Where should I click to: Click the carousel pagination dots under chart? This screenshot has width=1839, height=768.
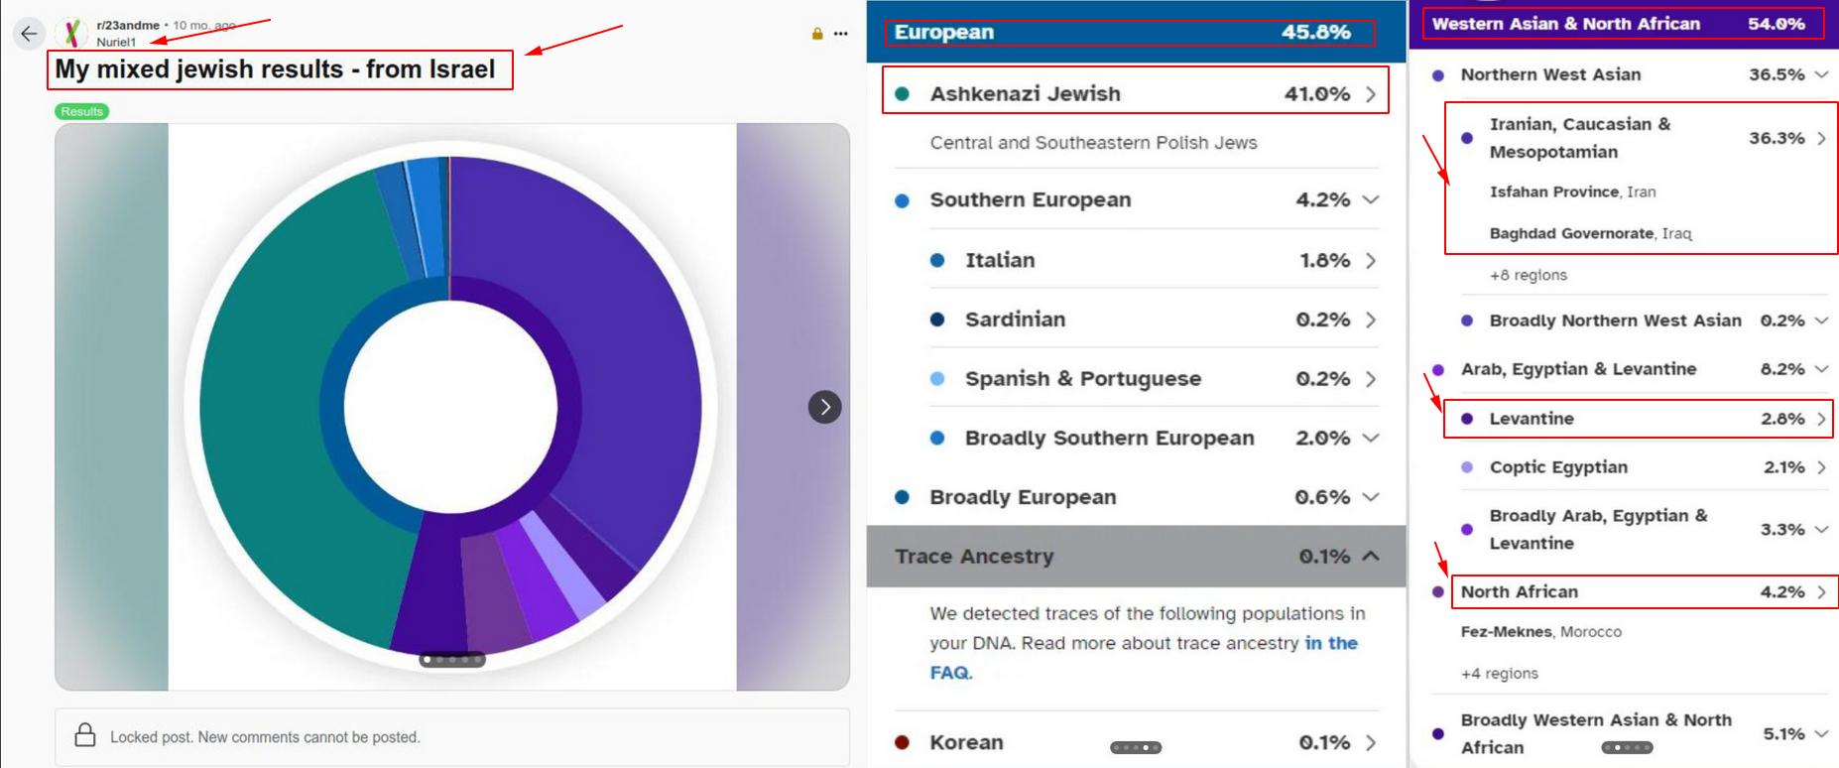point(452,660)
